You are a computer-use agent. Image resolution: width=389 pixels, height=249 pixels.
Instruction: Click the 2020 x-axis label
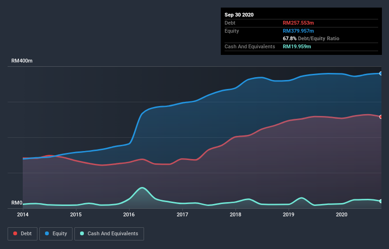341,214
